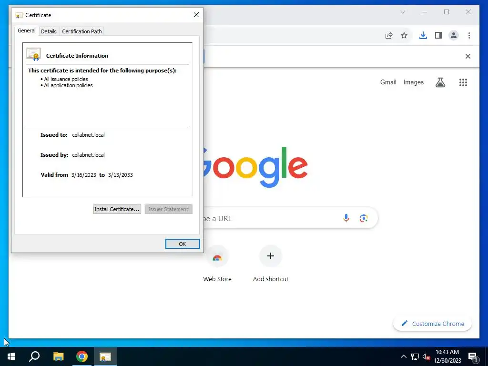Click the Chrome share page icon
Viewport: 488px width, 366px height.
389,35
